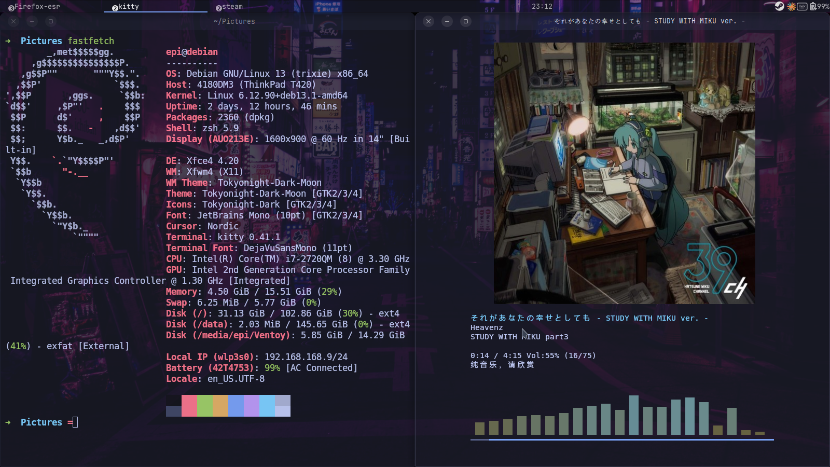Screen dimensions: 830x467
Task: Click the Miku album cover art
Action: [x=624, y=173]
